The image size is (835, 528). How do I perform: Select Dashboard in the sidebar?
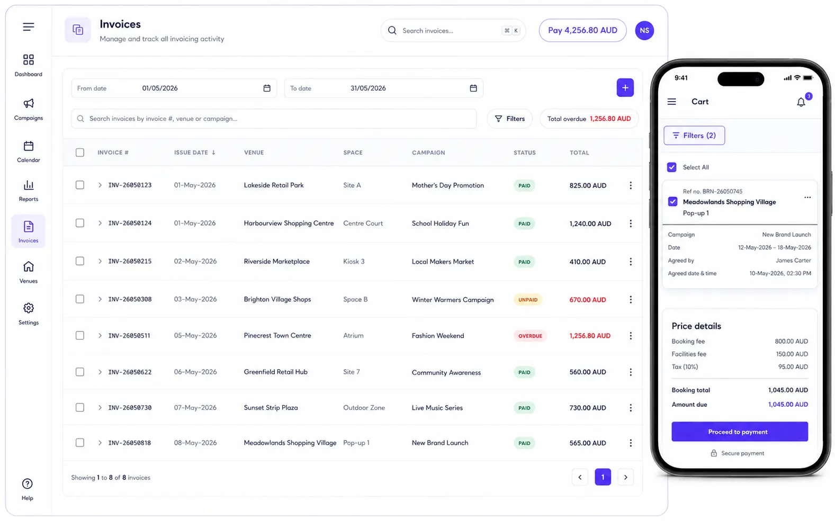click(x=29, y=66)
